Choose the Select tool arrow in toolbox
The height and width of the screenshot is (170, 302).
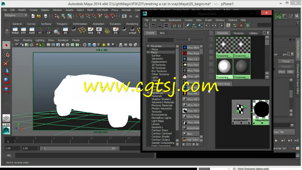click(6, 45)
